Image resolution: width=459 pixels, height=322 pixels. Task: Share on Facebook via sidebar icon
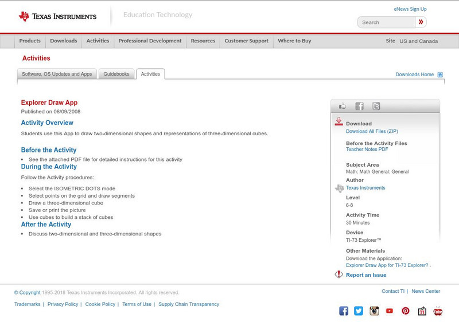pos(359,106)
